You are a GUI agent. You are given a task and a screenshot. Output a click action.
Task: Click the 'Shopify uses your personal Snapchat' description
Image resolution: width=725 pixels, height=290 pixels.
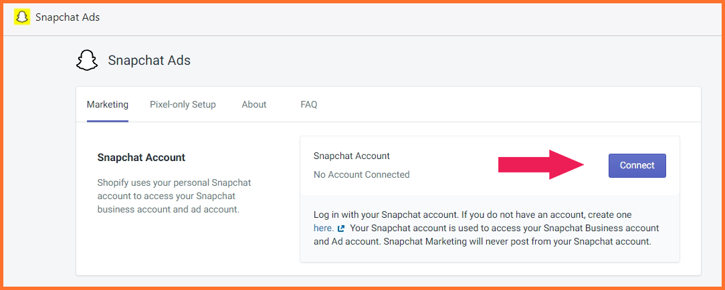pos(175,182)
